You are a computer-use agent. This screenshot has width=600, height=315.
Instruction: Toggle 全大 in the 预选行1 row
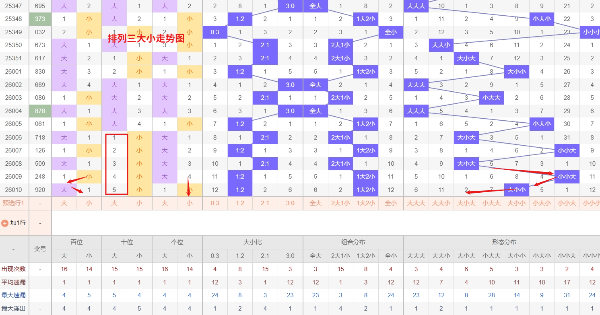pyautogui.click(x=315, y=203)
